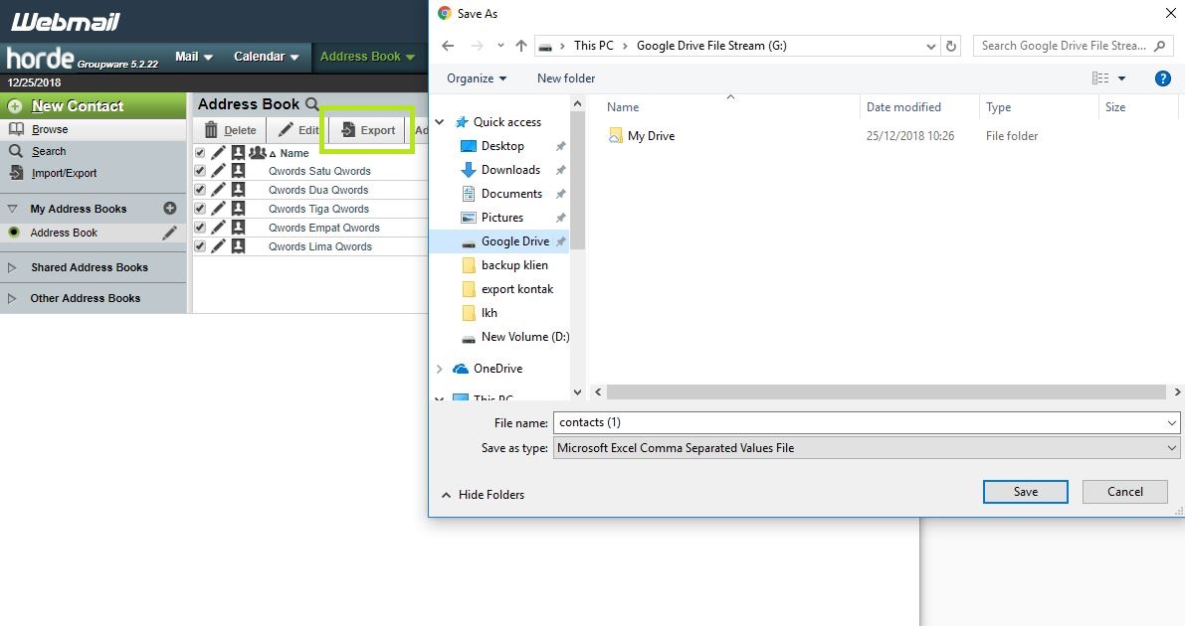Navigate back in Save As dialog
Screen dimensions: 1185x626
(448, 46)
